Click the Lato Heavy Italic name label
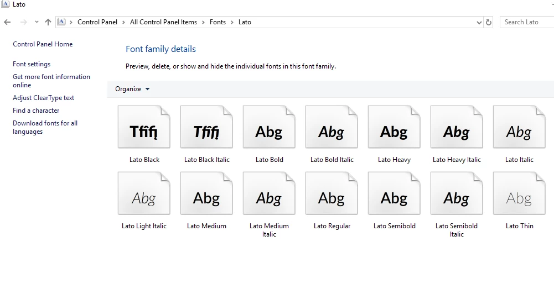 [457, 160]
